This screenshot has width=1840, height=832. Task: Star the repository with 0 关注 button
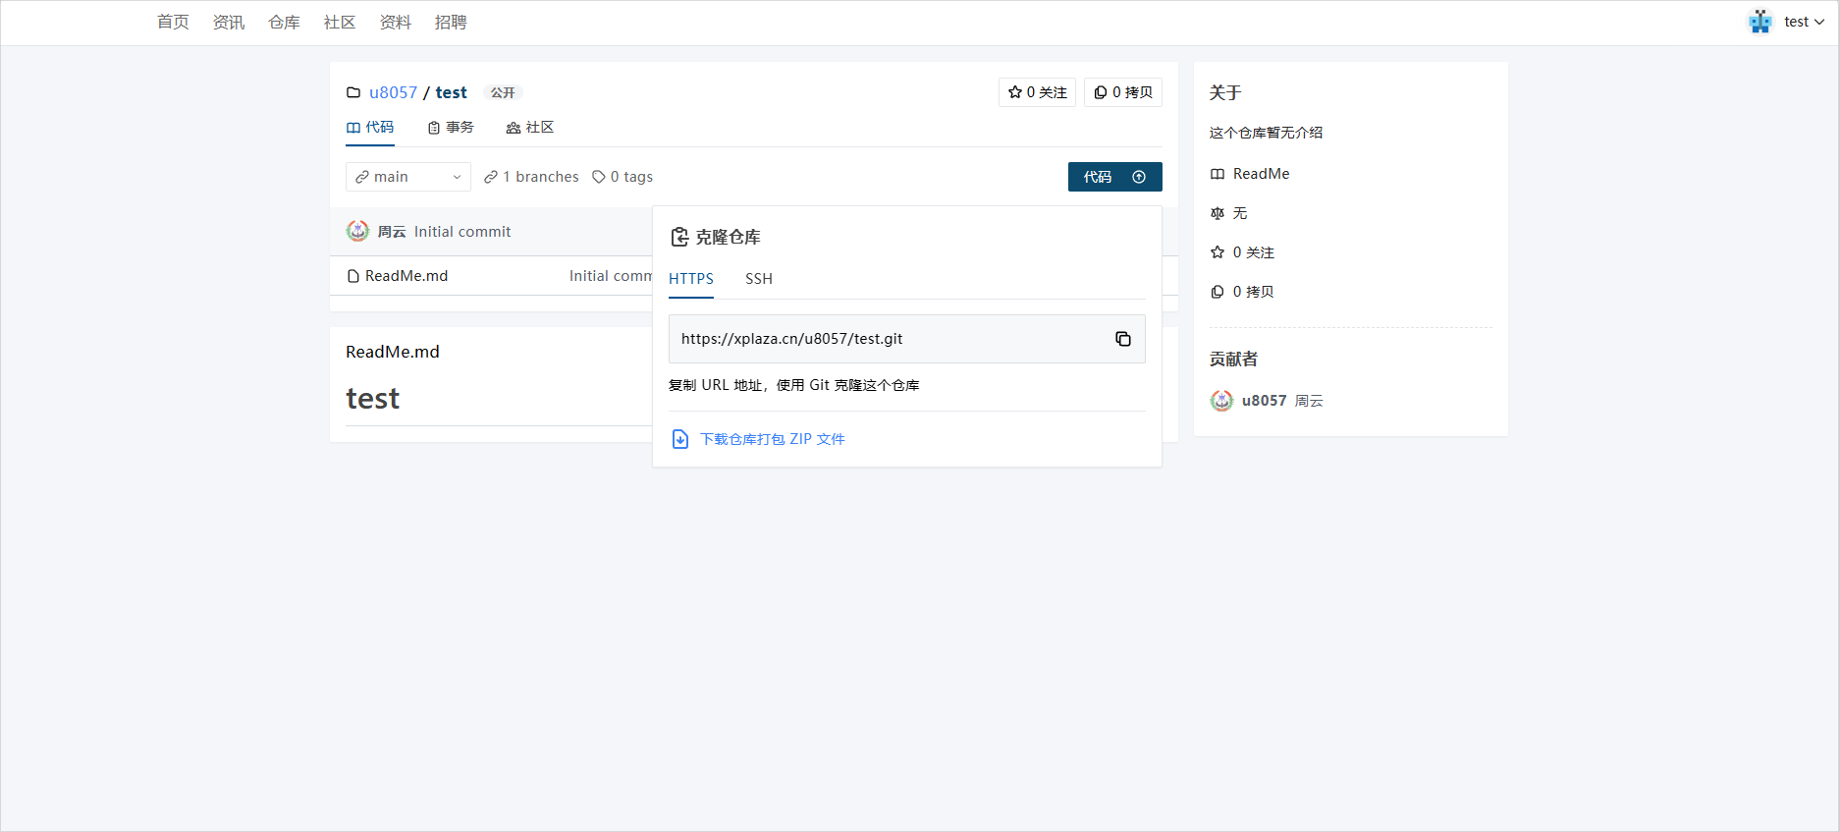tap(1037, 92)
